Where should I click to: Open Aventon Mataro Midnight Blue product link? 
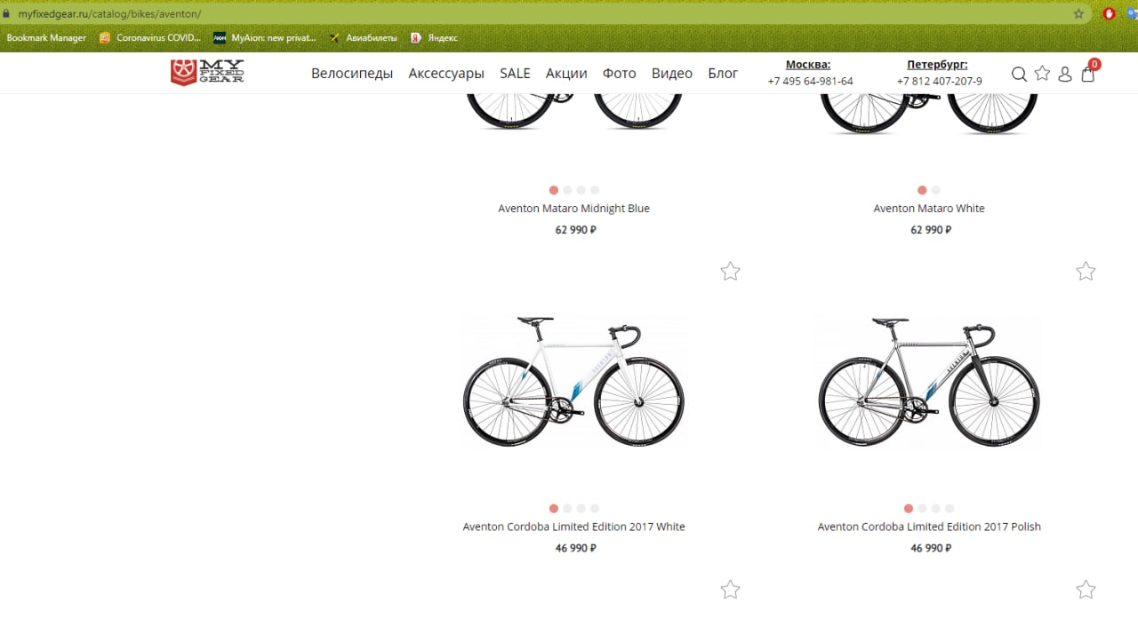click(573, 209)
